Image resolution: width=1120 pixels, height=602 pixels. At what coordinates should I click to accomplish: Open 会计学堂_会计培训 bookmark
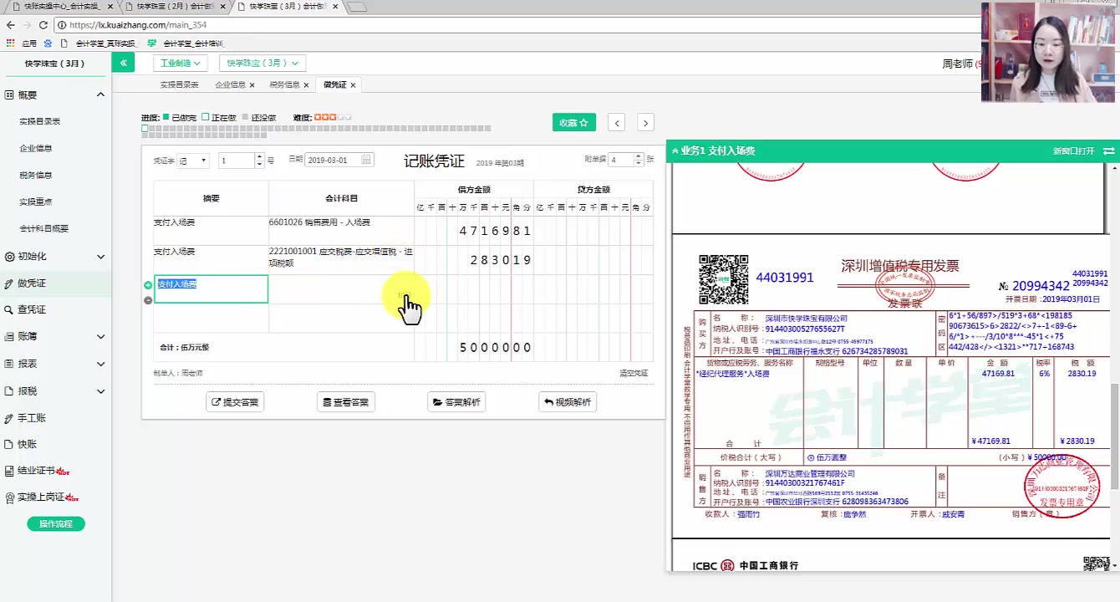[x=186, y=43]
